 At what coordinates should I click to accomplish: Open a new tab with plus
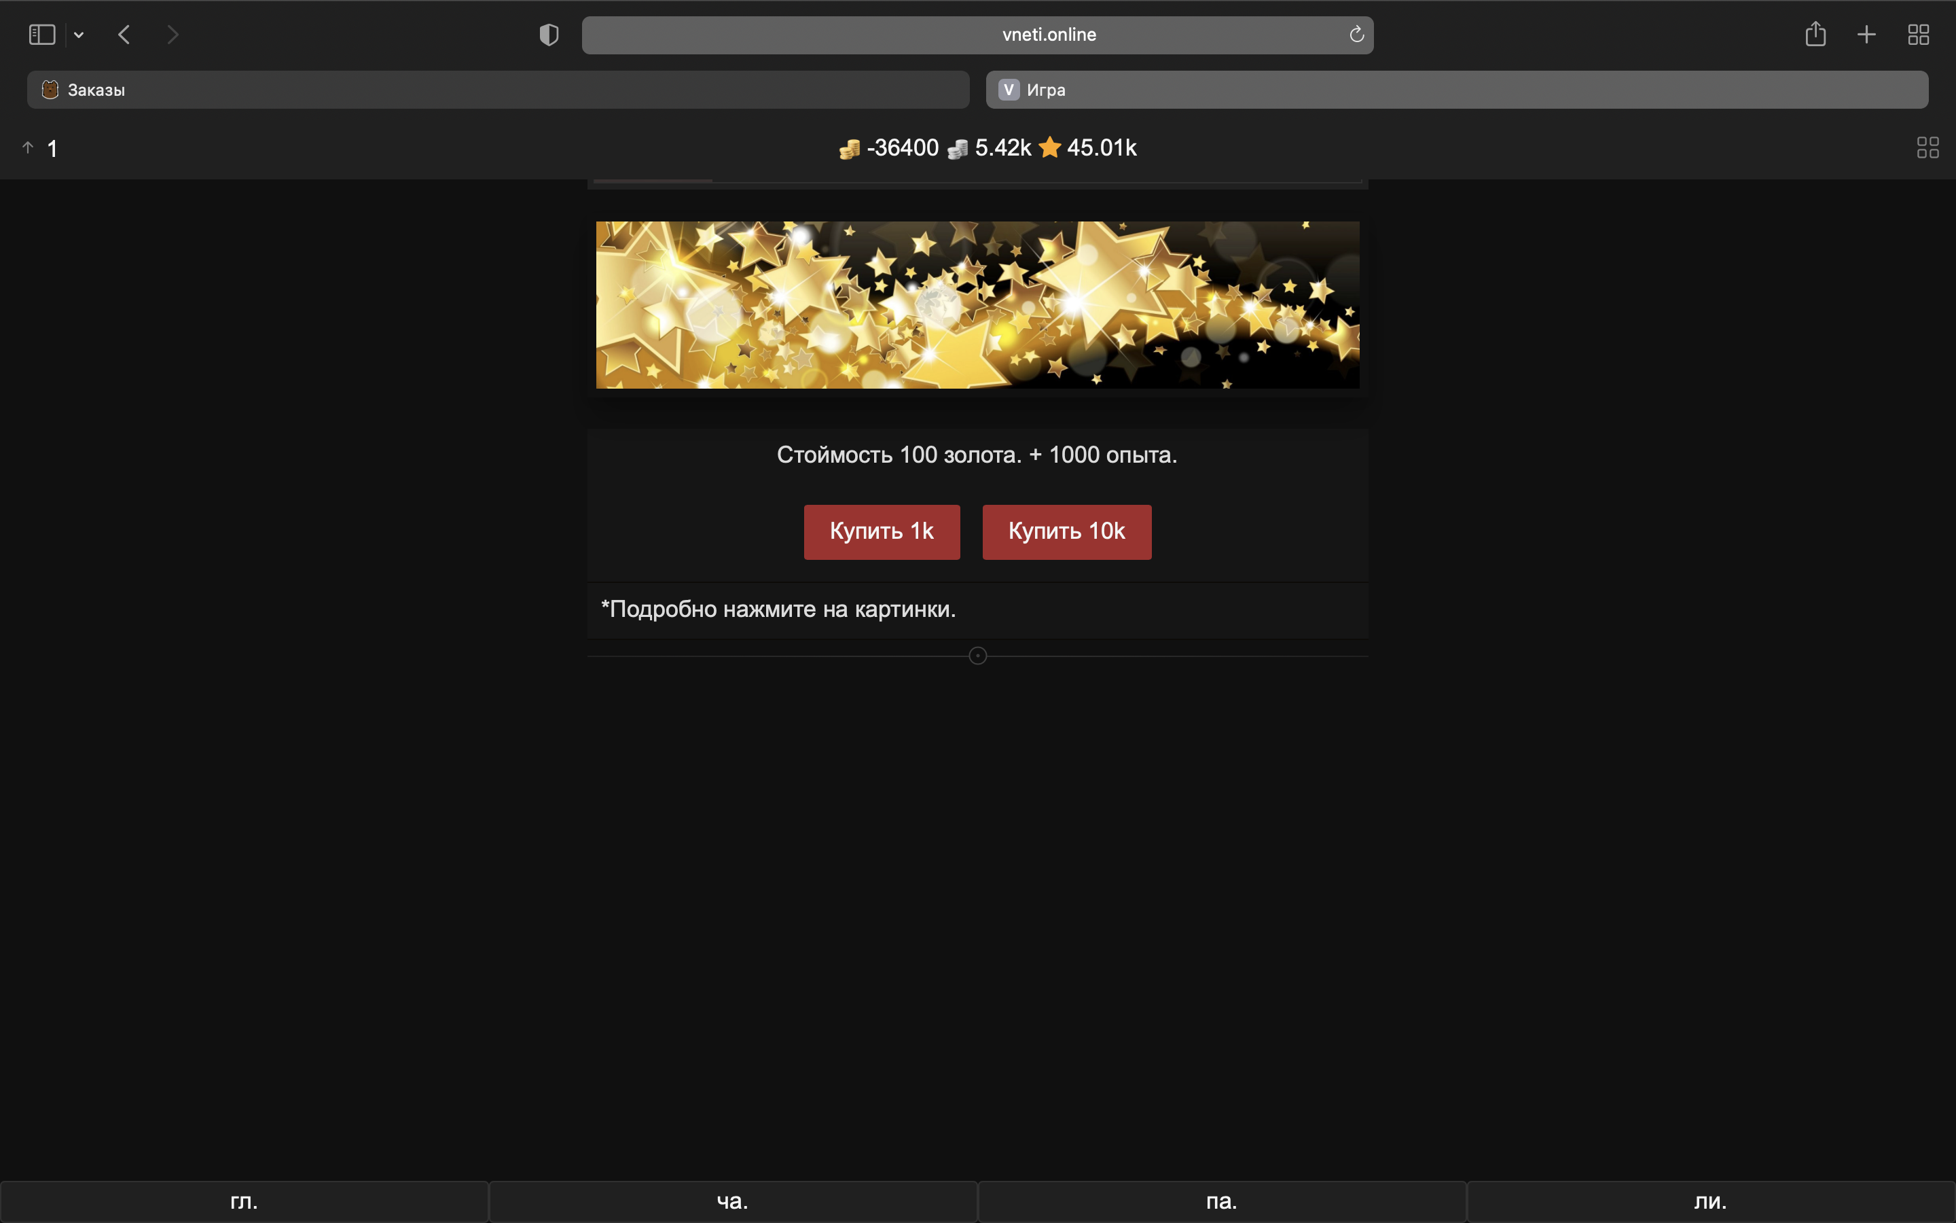(1866, 35)
